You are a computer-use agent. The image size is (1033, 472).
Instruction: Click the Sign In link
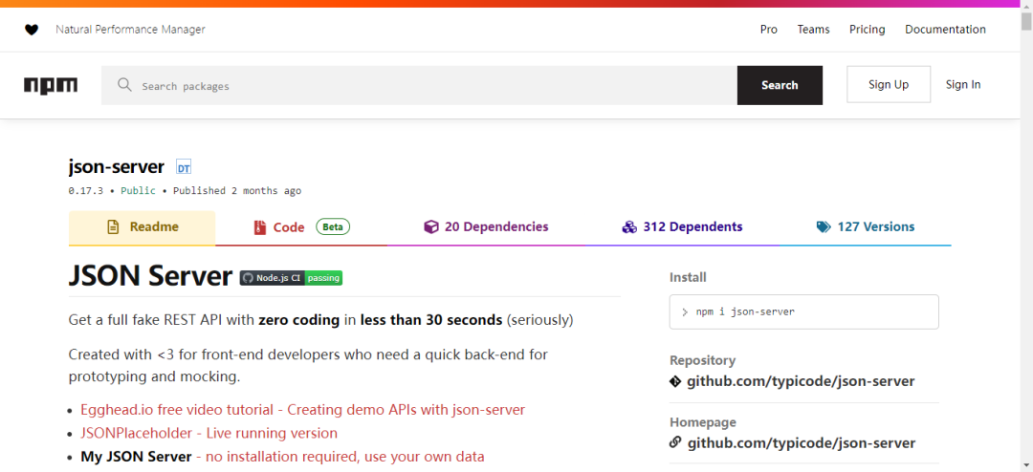coord(963,84)
